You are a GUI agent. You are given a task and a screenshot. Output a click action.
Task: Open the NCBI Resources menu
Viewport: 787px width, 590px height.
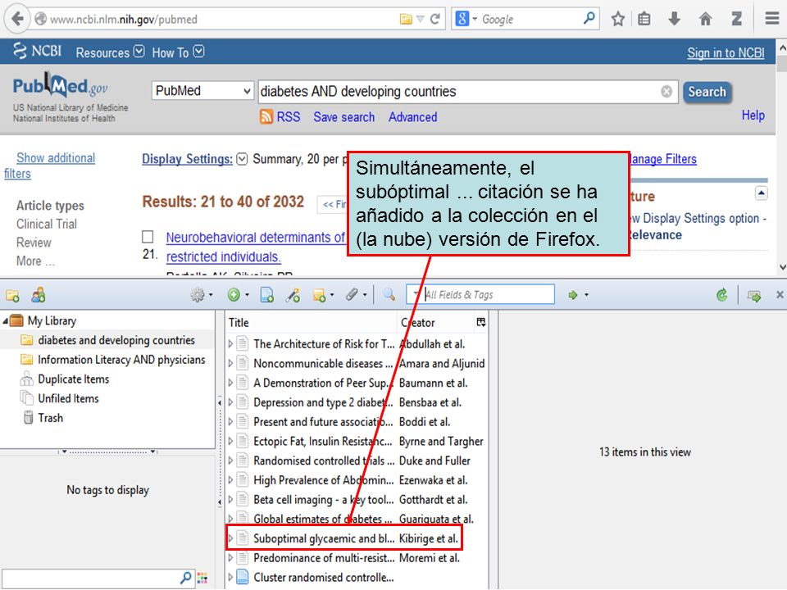point(110,52)
